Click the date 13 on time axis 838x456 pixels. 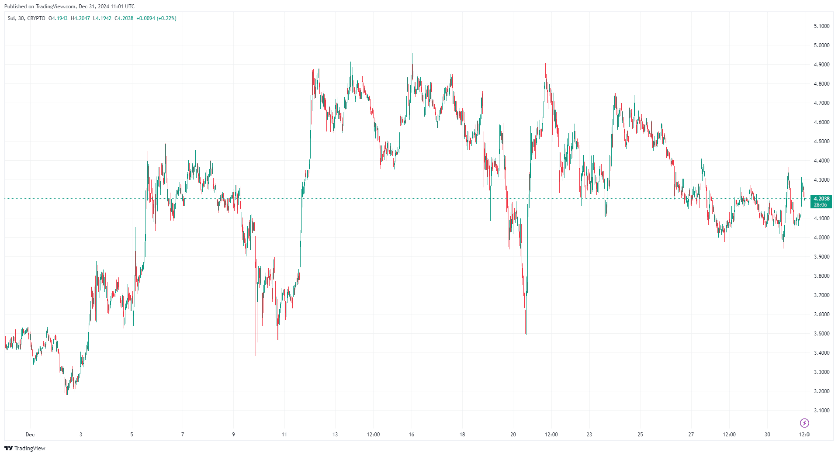coord(335,435)
